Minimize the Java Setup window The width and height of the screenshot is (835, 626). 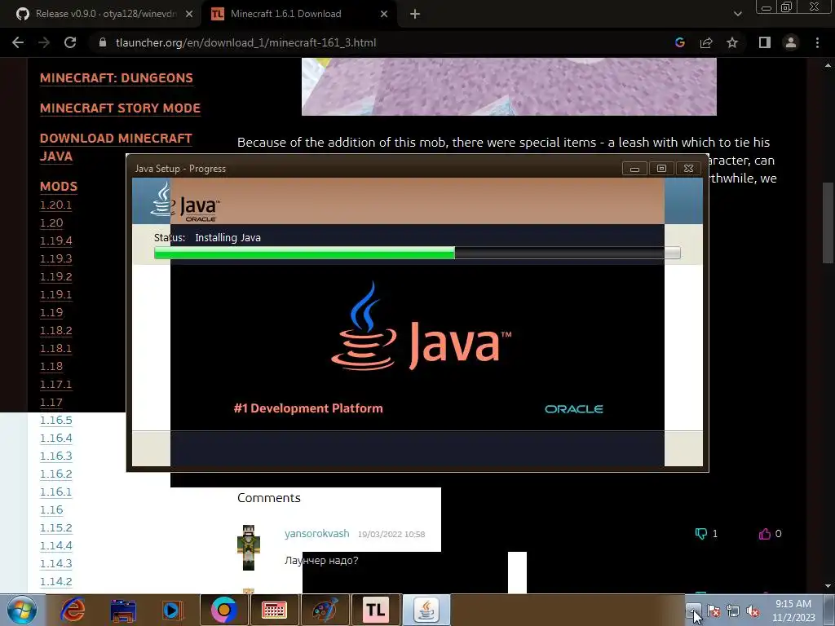(x=634, y=169)
